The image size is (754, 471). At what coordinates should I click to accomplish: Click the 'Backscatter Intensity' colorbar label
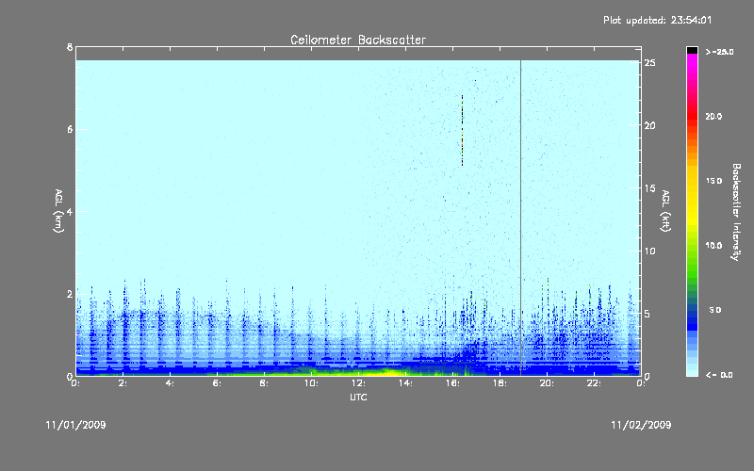(x=736, y=212)
